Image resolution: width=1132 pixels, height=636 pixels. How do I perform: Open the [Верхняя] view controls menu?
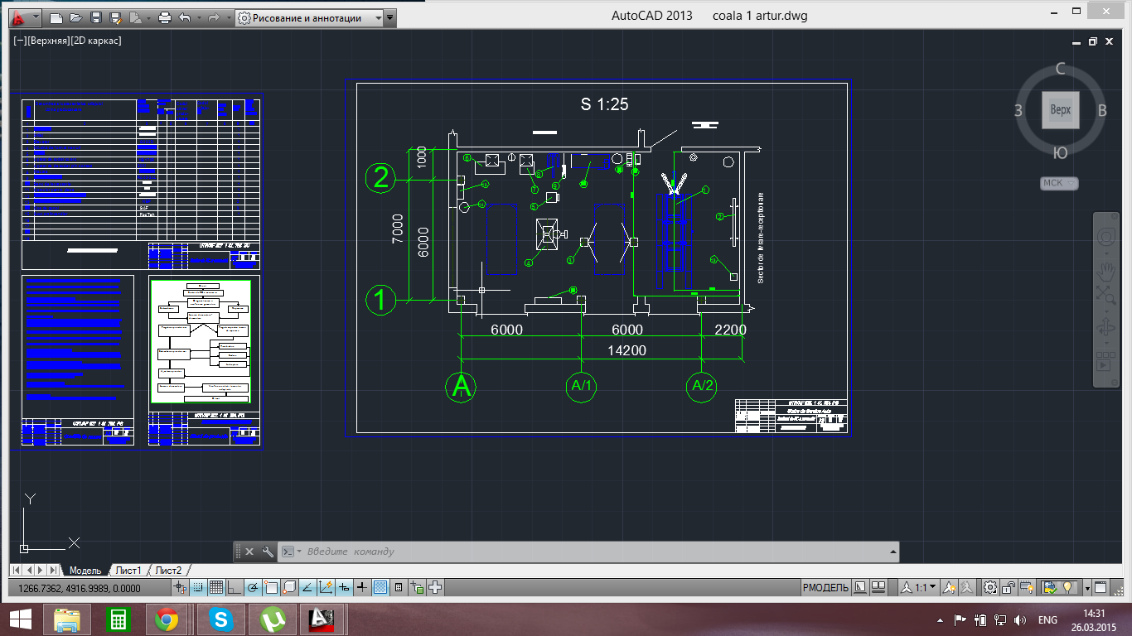click(48, 41)
